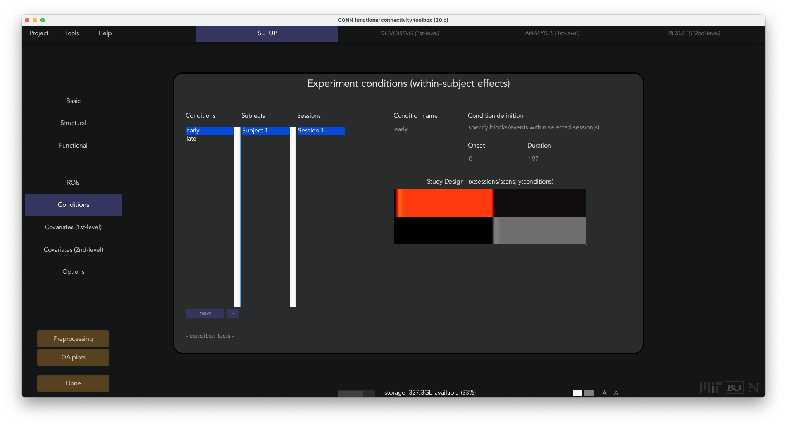
Task: Open Covariates (1st-level) section
Action: (73, 227)
